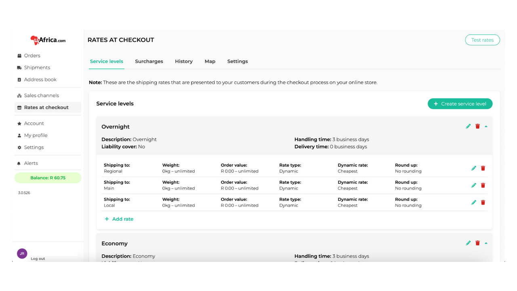Edit the Overnight service level pencil icon
The width and height of the screenshot is (517, 291).
click(468, 127)
